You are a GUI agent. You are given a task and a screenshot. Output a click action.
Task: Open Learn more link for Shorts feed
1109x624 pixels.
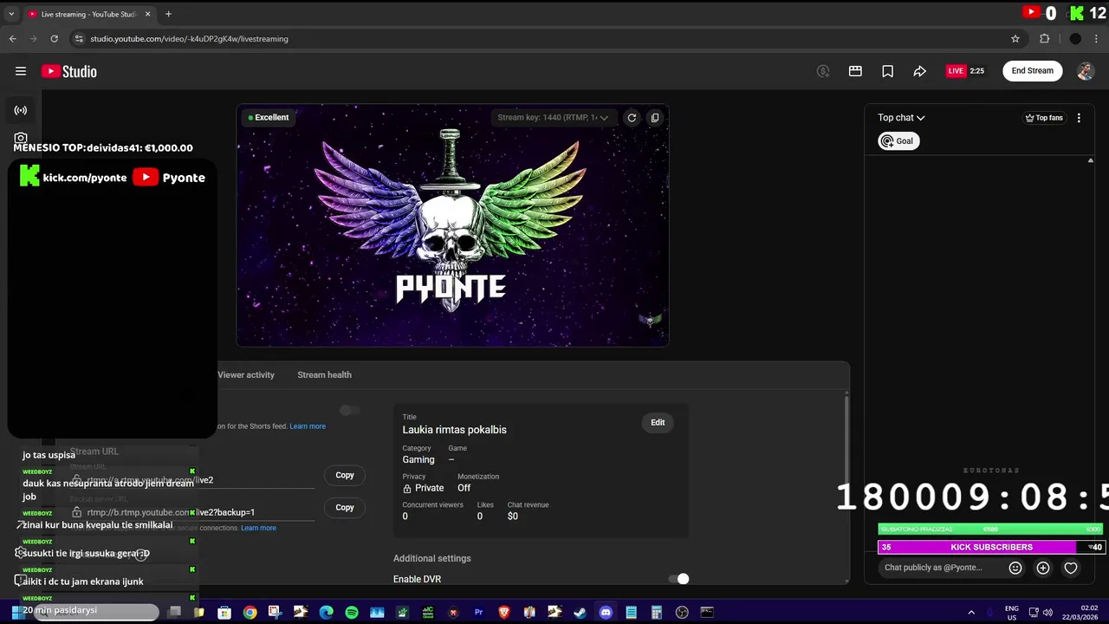(308, 426)
